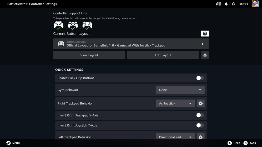Open Right Trackpad Behavior gear settings

point(200,103)
